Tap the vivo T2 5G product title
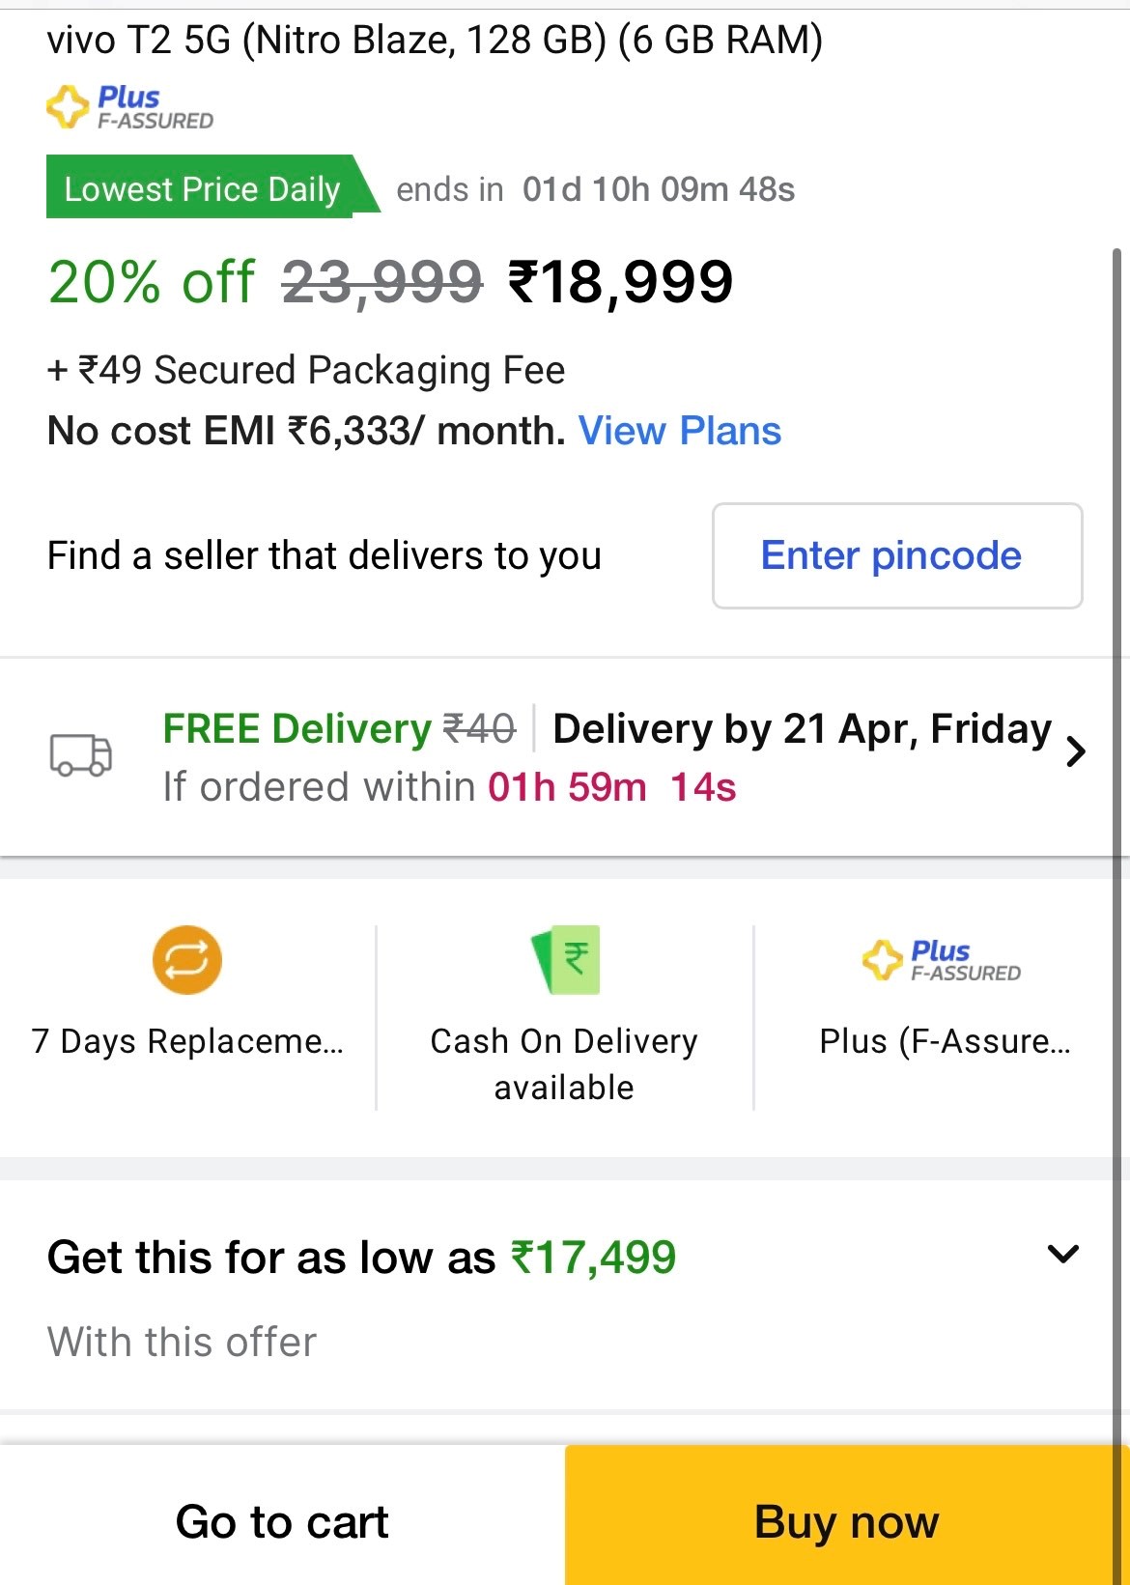Viewport: 1130px width, 1585px height. tap(435, 41)
